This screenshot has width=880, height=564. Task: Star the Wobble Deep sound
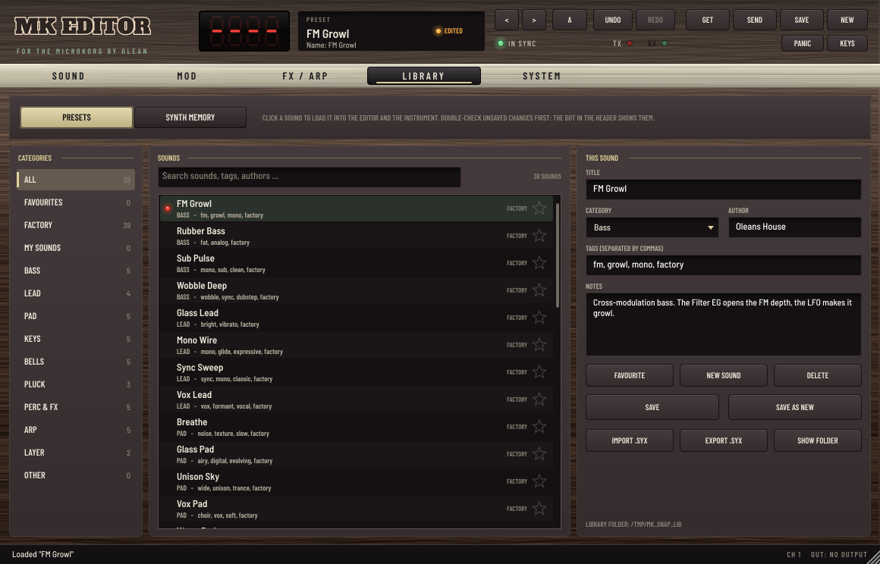[x=539, y=290]
